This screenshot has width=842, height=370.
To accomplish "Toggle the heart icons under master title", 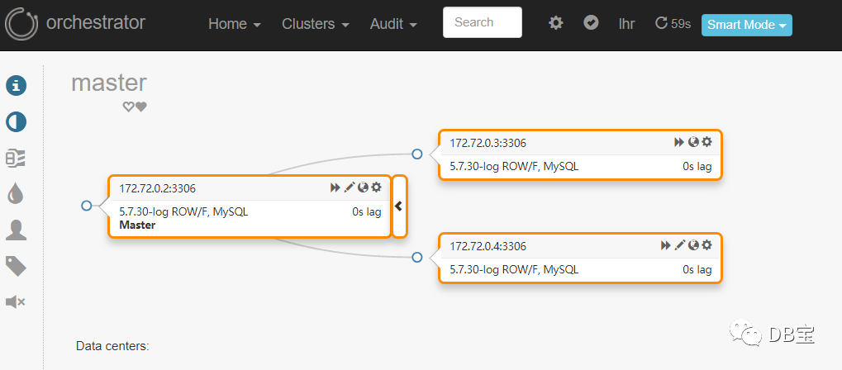I will point(135,107).
